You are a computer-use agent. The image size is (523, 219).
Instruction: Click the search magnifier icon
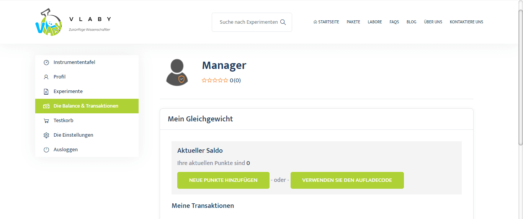click(x=283, y=22)
